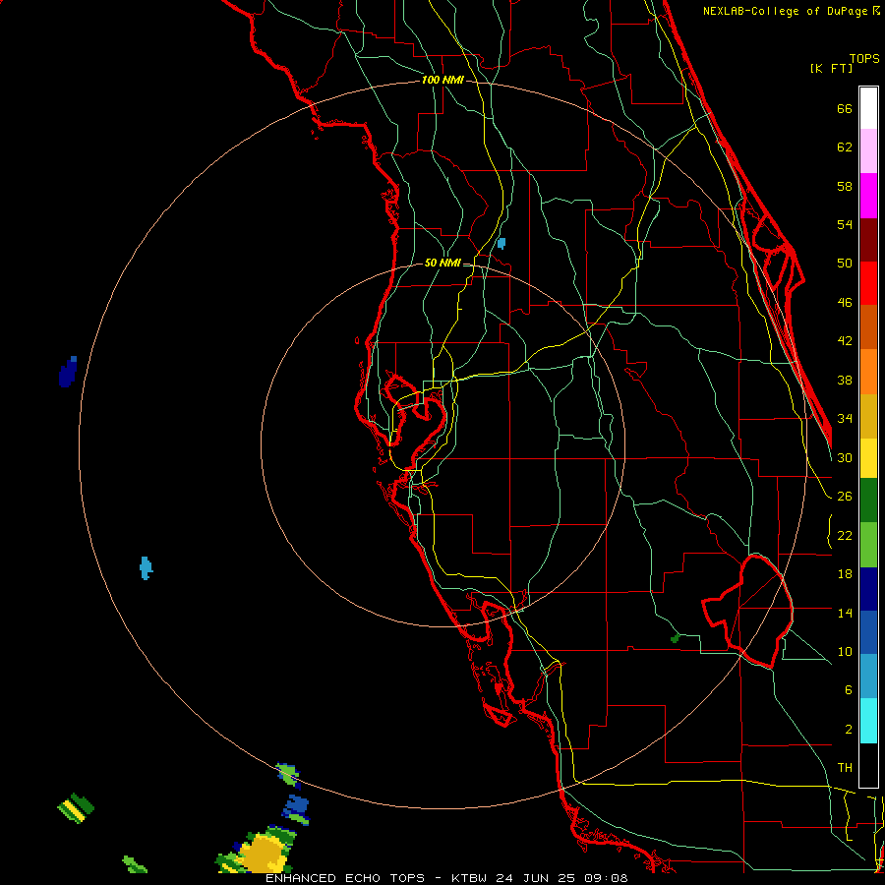This screenshot has width=885, height=885.
Task: Click the 50 legend value
Action: click(845, 263)
